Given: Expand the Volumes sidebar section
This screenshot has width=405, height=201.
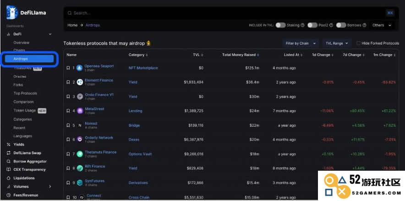Looking at the screenshot, I should [50, 186].
